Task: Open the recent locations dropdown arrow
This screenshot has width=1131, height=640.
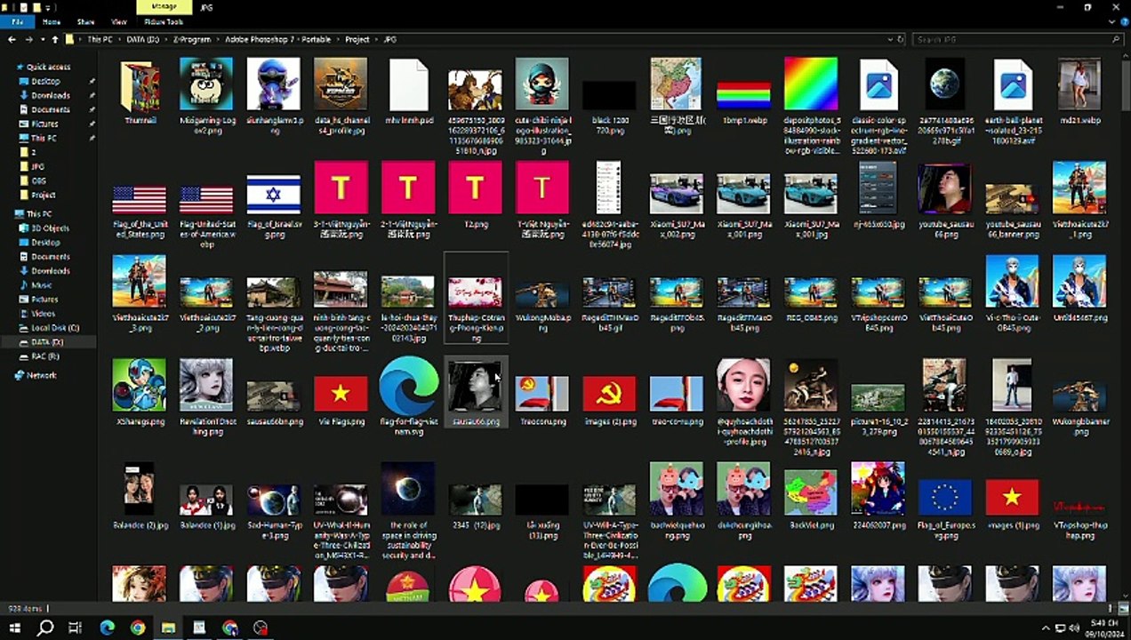Action: point(43,39)
